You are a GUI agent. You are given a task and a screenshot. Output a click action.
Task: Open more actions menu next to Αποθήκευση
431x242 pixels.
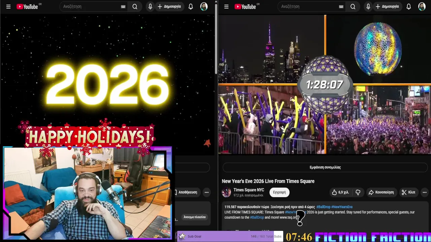[207, 192]
